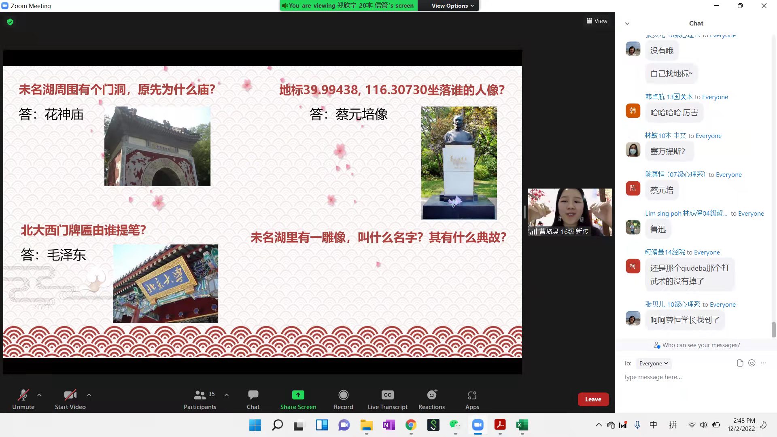Click the Share Screen button

coord(298,399)
